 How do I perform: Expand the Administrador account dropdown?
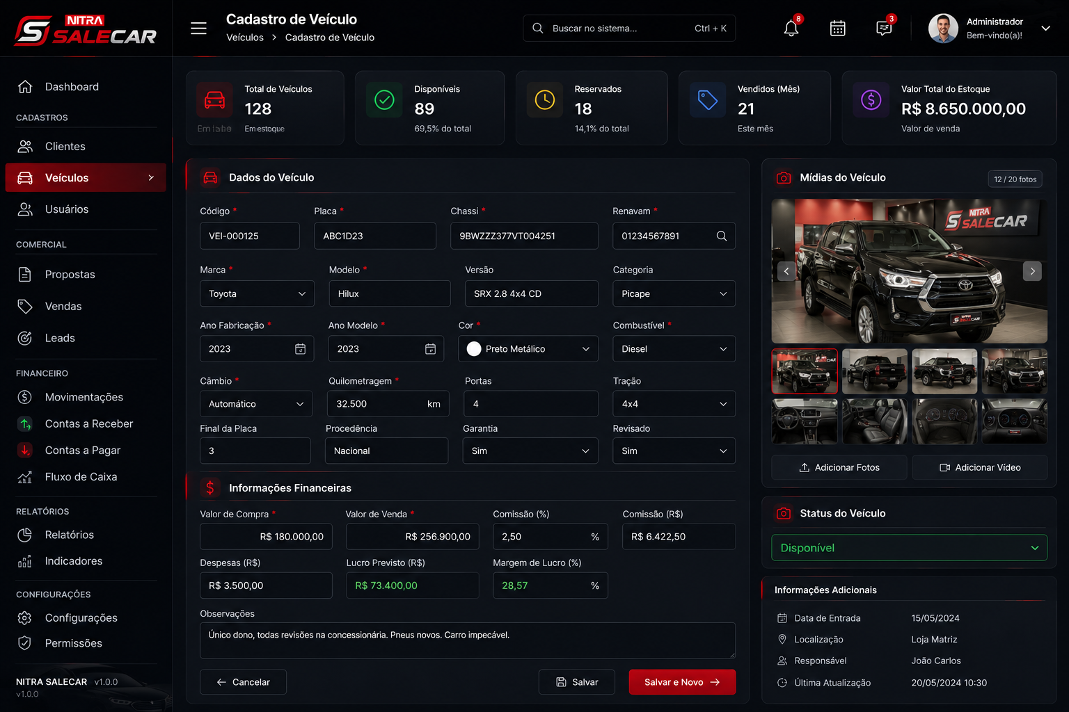click(1045, 29)
